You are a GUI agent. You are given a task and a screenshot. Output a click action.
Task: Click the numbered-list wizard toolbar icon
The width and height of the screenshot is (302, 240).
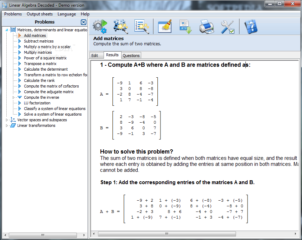click(x=142, y=27)
